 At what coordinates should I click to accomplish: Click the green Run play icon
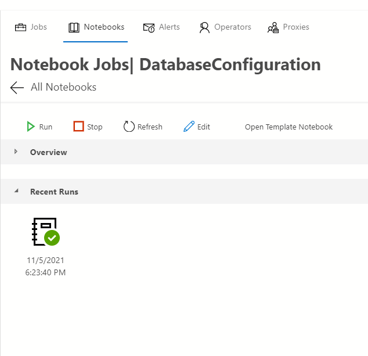31,127
